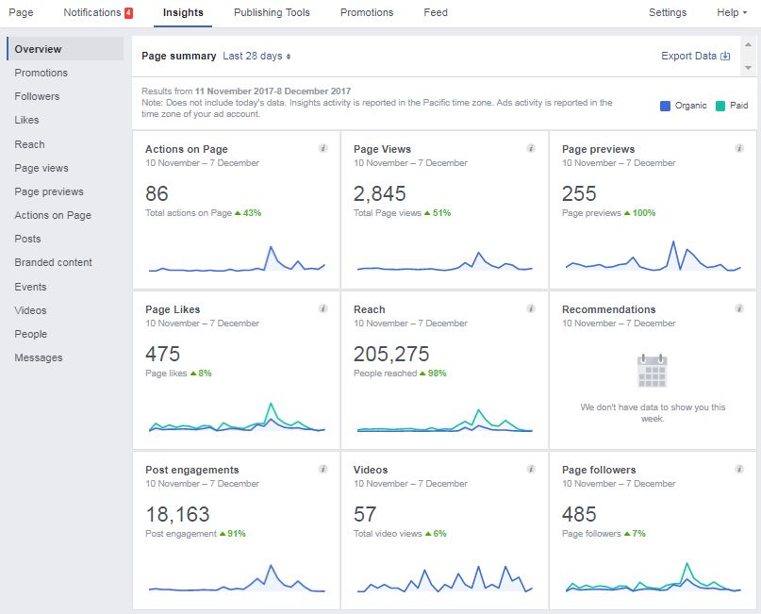Viewport: 761px width, 614px height.
Task: Click info icon on Page followers card
Action: coord(739,469)
